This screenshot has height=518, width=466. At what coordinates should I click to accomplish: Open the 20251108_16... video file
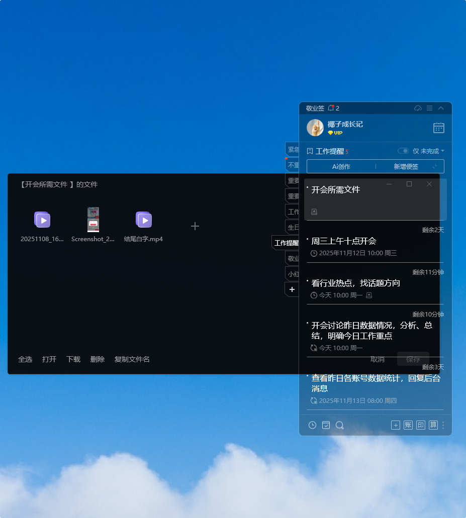(x=42, y=227)
